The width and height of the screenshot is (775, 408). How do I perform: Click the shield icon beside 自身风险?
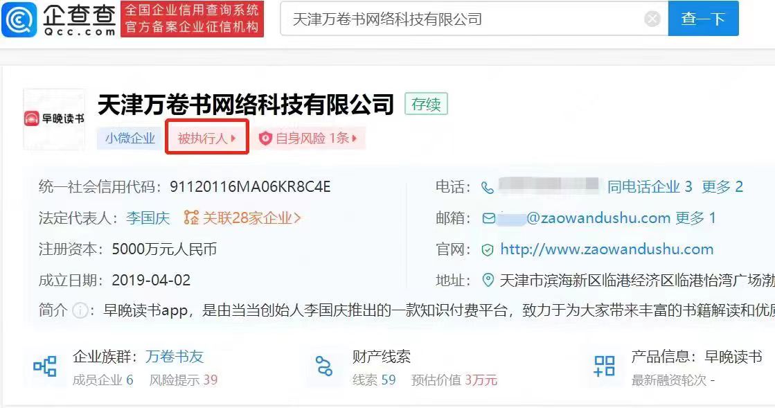pyautogui.click(x=265, y=139)
